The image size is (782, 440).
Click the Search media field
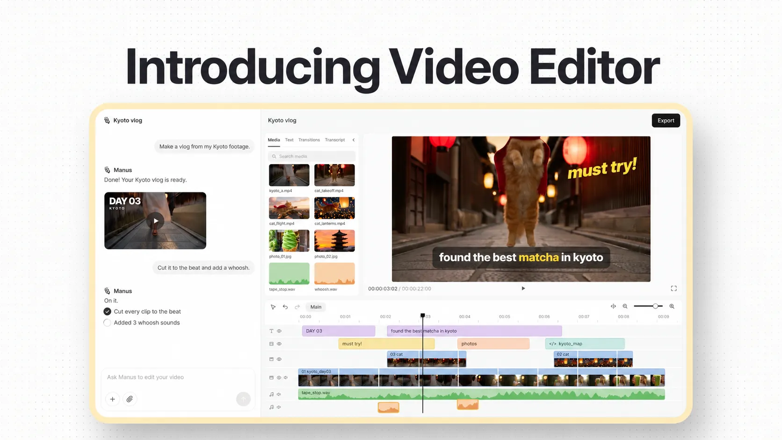pyautogui.click(x=312, y=156)
